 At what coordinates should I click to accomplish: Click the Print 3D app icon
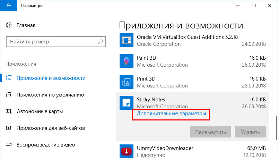click(127, 82)
